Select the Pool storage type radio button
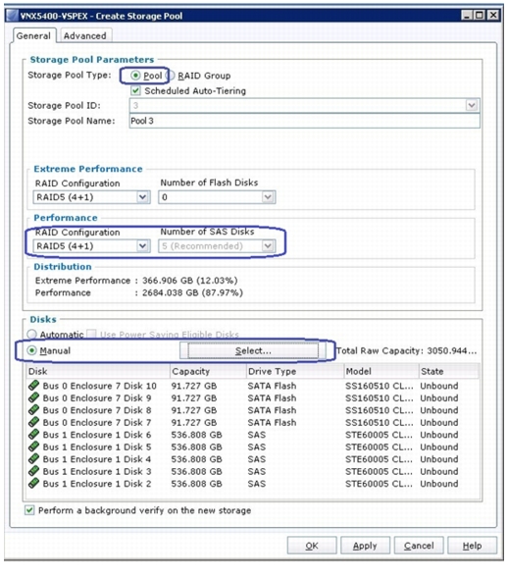The image size is (508, 579). click(x=135, y=76)
